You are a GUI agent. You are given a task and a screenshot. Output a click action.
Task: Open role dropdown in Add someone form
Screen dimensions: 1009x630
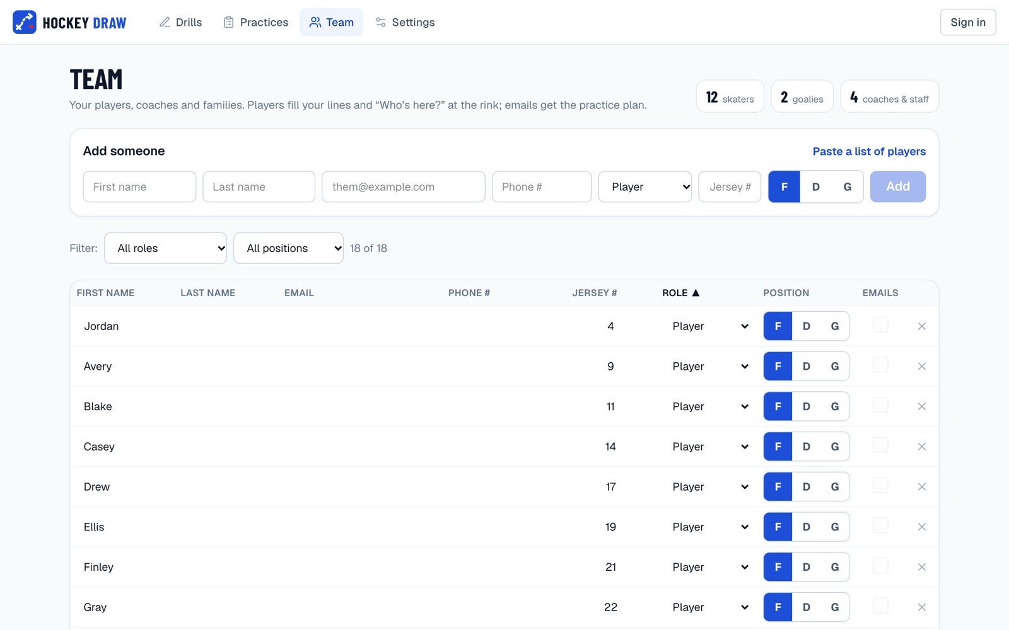pyautogui.click(x=645, y=187)
